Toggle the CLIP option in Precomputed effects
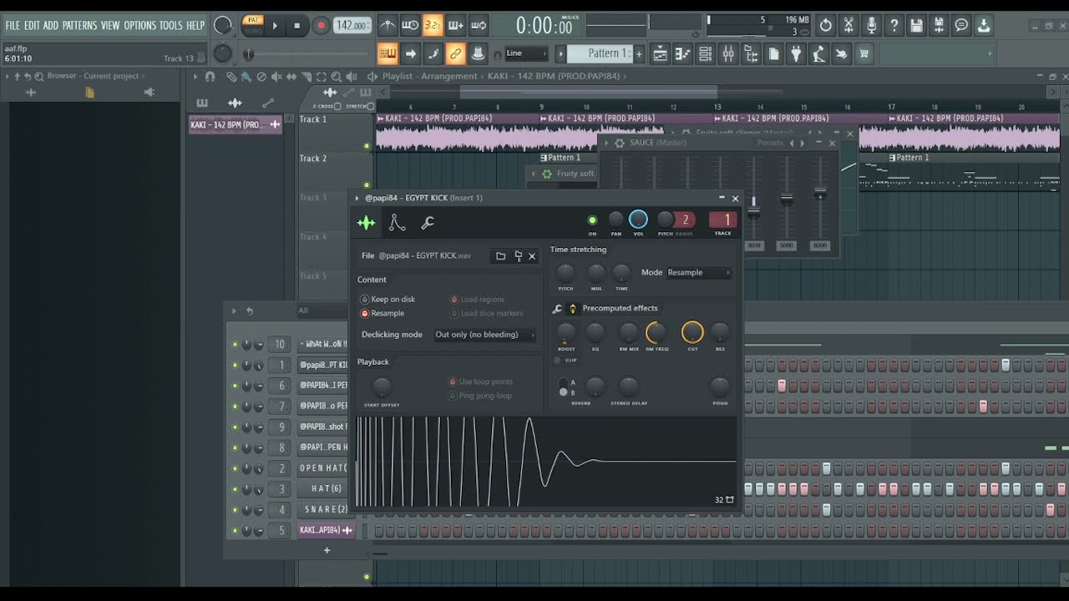Screen dimensions: 1069x601 click(x=565, y=360)
